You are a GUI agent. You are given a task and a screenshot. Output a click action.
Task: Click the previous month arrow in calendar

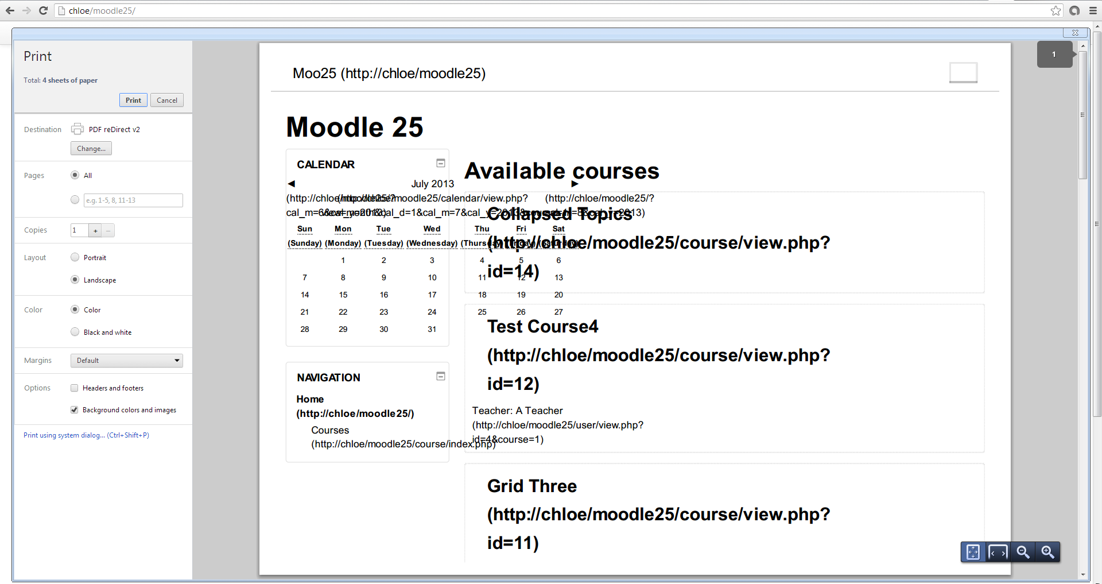tap(291, 184)
